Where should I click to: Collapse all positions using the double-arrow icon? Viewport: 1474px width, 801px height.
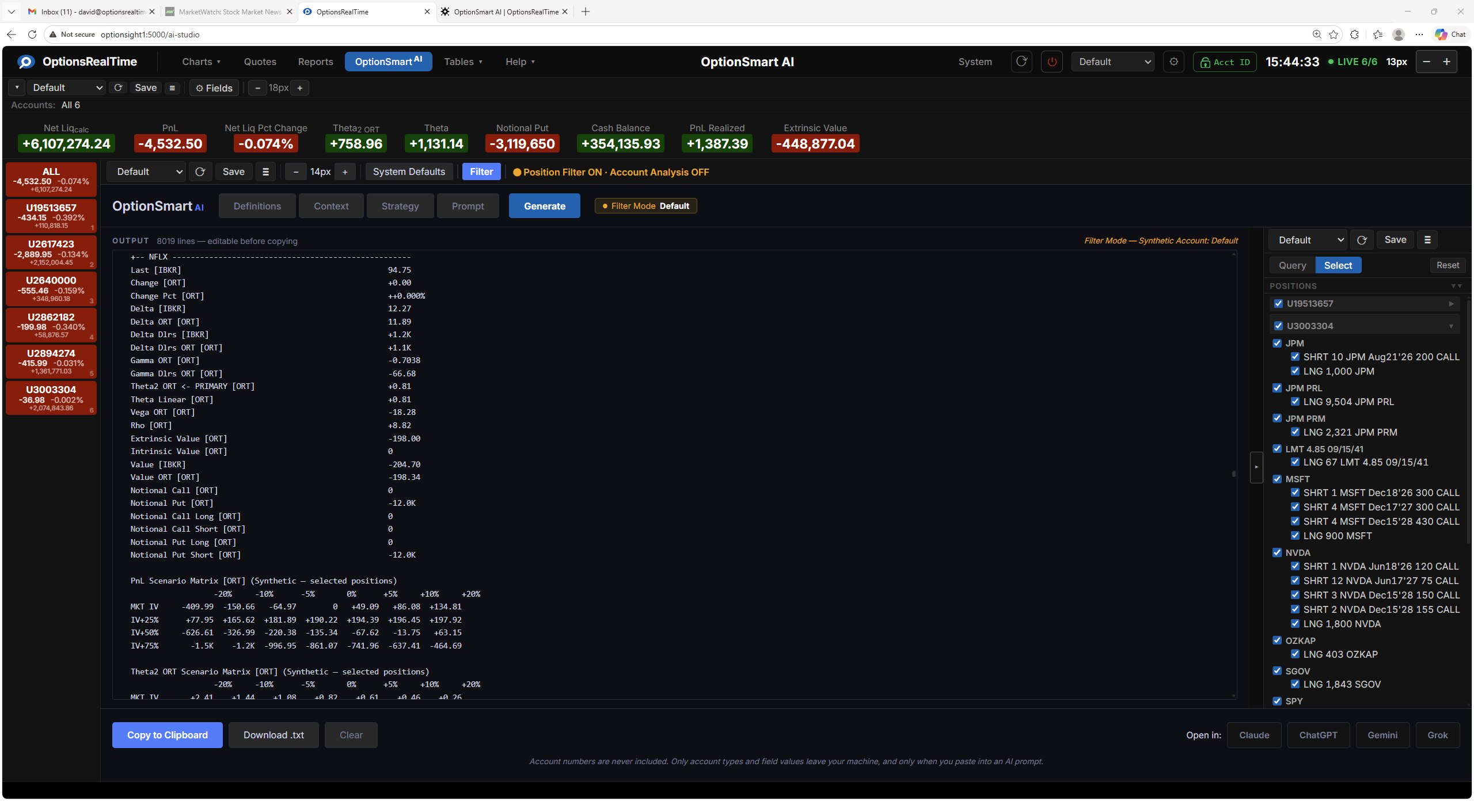click(1455, 286)
